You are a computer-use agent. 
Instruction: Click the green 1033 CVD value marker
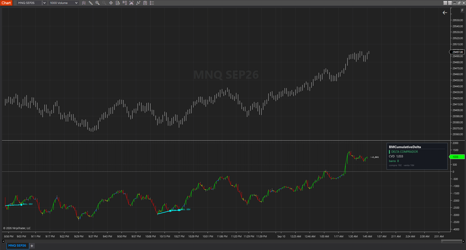[x=457, y=157]
